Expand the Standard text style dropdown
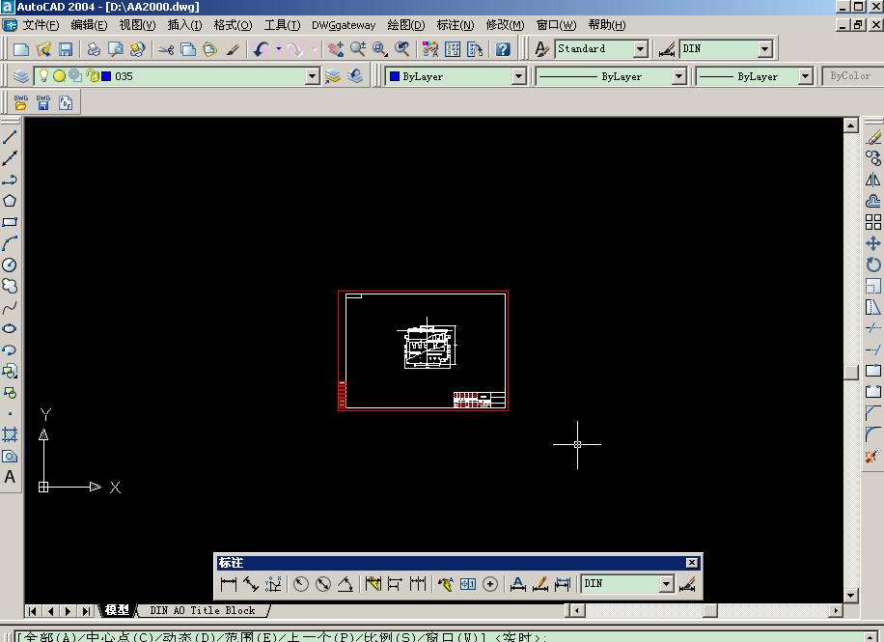 [640, 49]
